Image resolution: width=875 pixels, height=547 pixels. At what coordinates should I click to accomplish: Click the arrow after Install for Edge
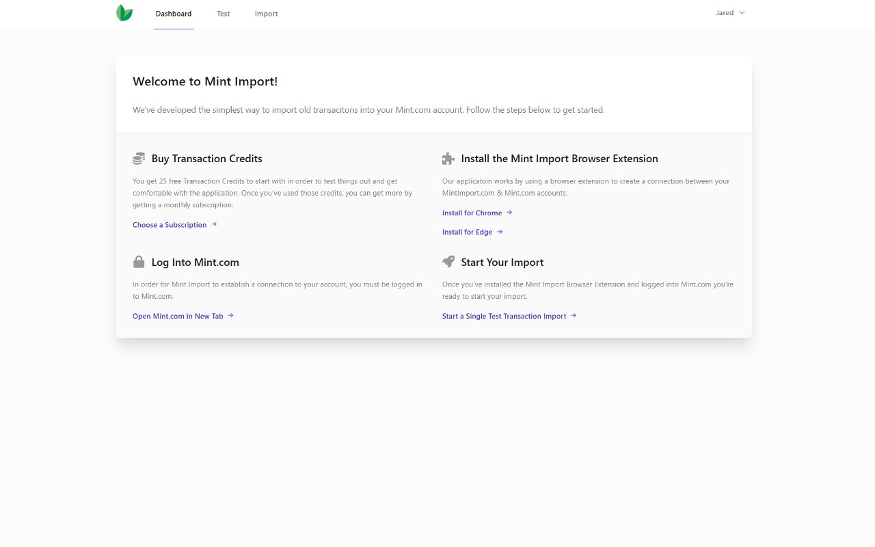tap(500, 232)
